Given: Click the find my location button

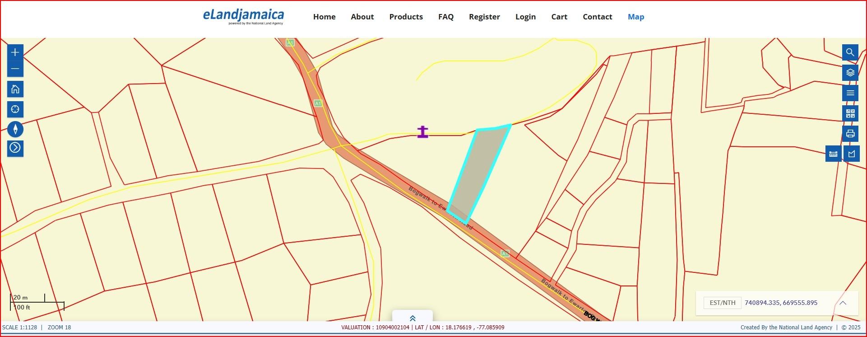Looking at the screenshot, I should [x=15, y=110].
